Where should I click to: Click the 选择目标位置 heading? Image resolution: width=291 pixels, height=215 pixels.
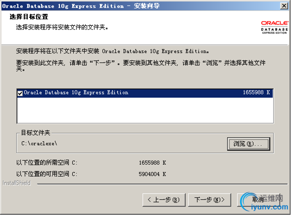pyautogui.click(x=29, y=17)
